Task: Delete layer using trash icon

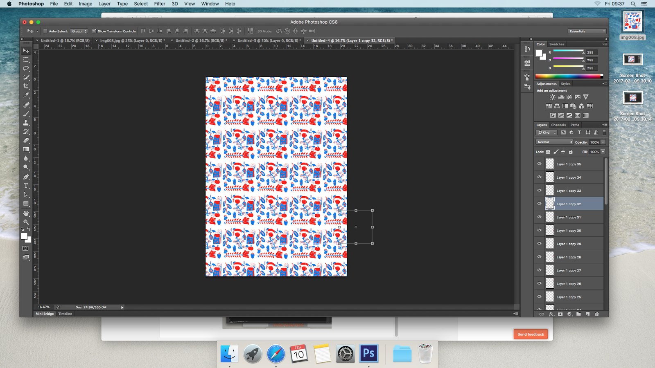Action: coord(597,314)
